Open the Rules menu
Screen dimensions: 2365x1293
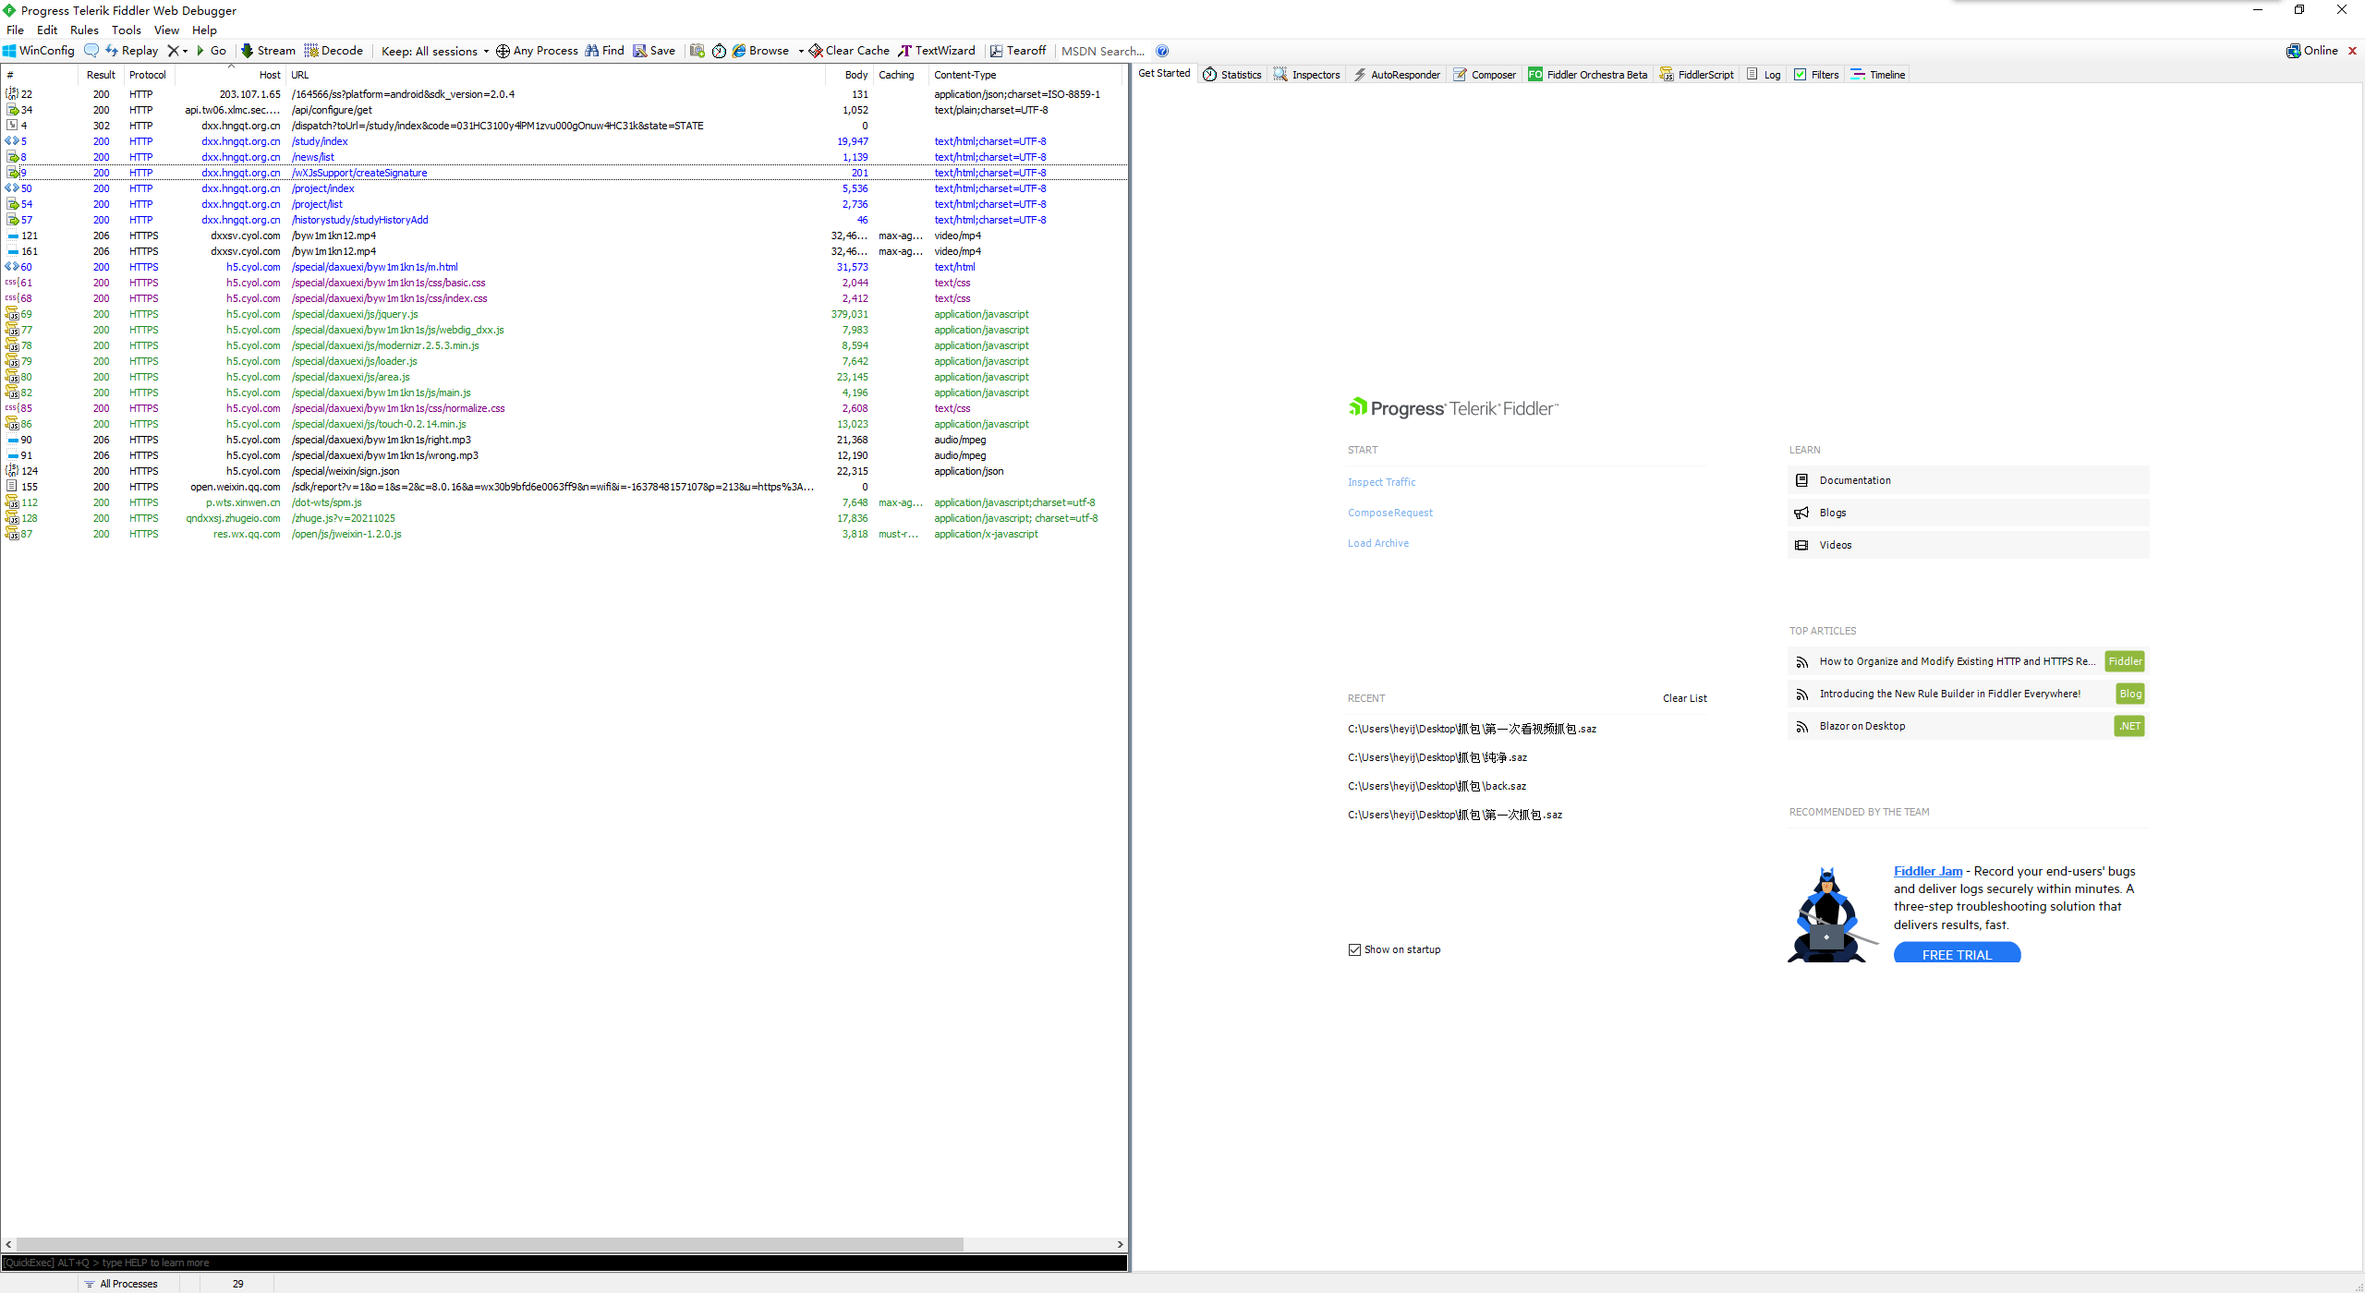pyautogui.click(x=84, y=30)
